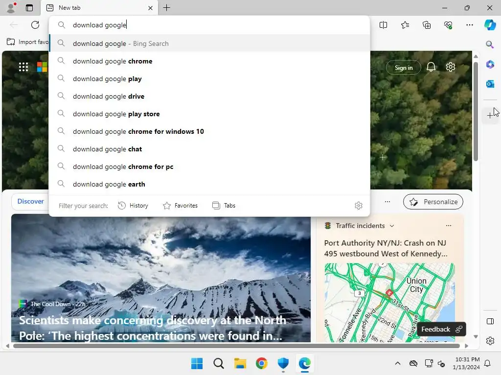Viewport: 501px width, 375px height.
Task: Open the Collections toolbar icon
Action: click(x=427, y=25)
